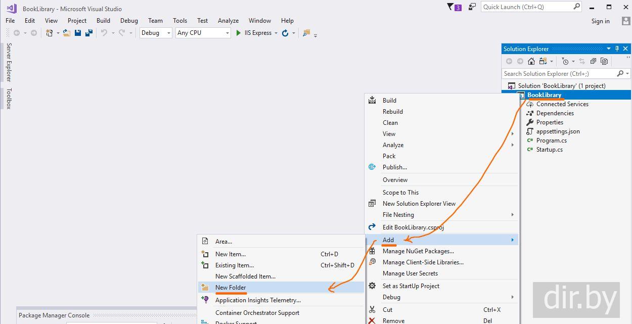Select New Folder in the Add submenu
Viewport: 632px width, 324px height.
click(x=231, y=288)
